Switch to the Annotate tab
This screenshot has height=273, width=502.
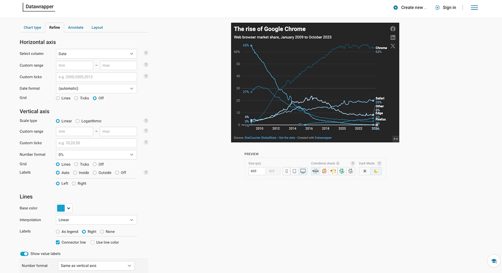76,27
